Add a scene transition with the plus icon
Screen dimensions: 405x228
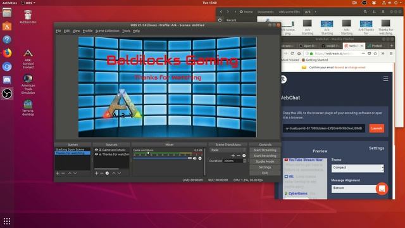(233, 156)
